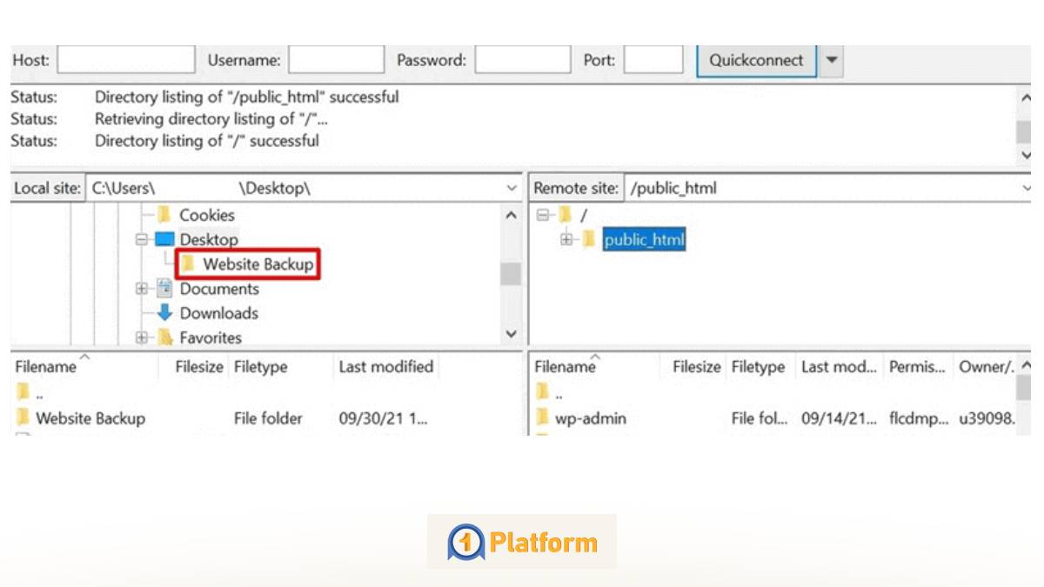Open the Quickconnect dropdown arrow
This screenshot has height=587, width=1044.
831,60
